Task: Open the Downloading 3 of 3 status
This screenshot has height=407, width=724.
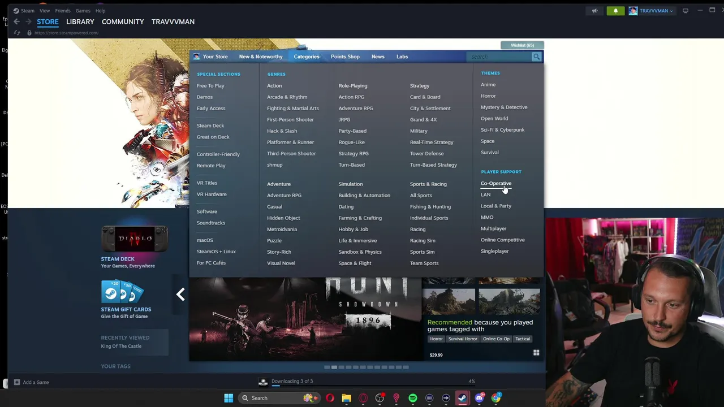Action: pos(292,381)
